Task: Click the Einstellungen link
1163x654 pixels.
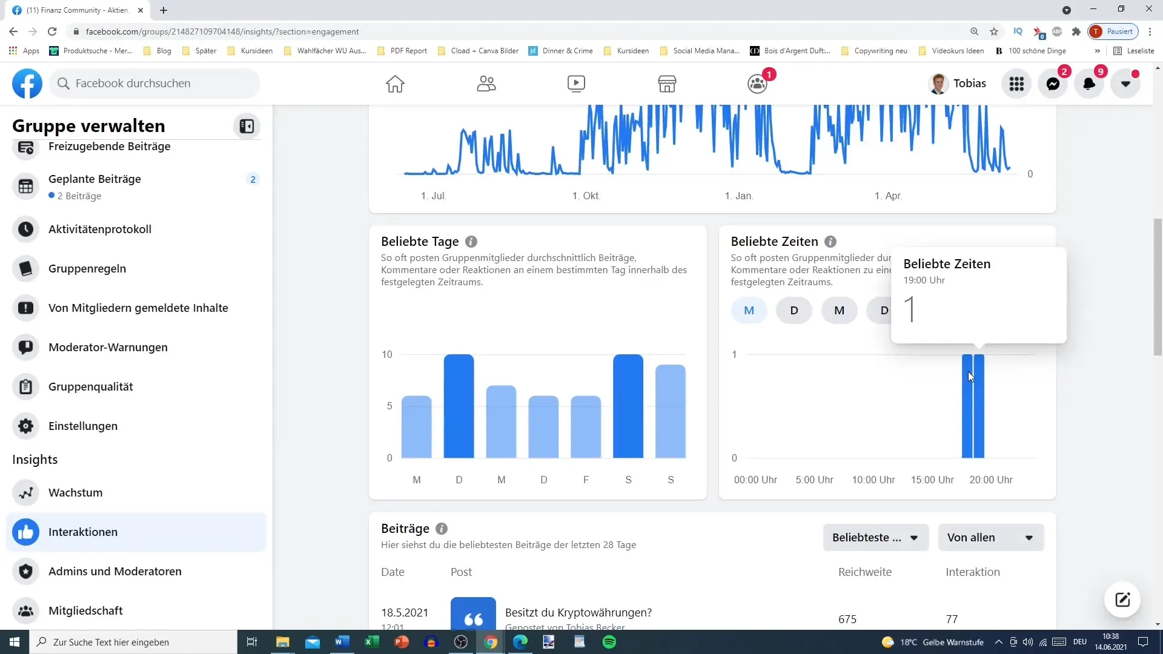Action: [83, 426]
